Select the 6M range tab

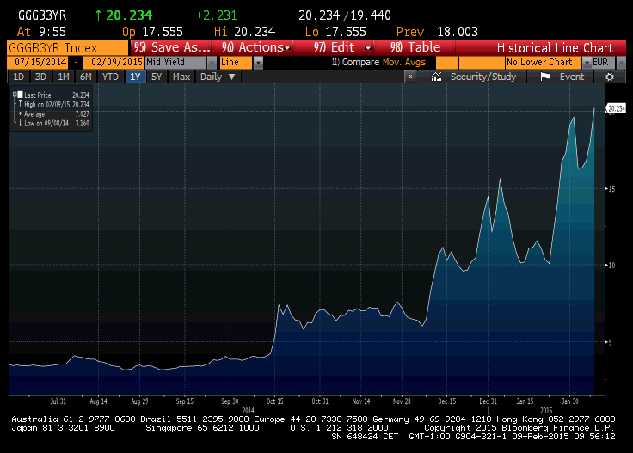[x=86, y=77]
